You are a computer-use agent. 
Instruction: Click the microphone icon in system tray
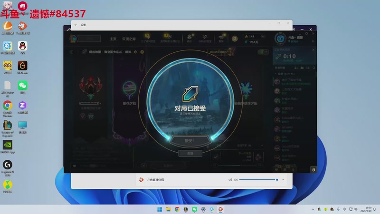338,209
